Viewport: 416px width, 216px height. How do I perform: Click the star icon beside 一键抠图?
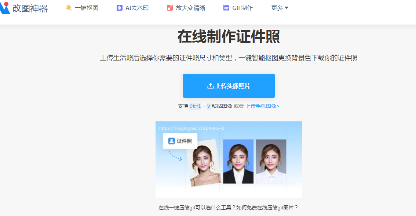coord(69,8)
